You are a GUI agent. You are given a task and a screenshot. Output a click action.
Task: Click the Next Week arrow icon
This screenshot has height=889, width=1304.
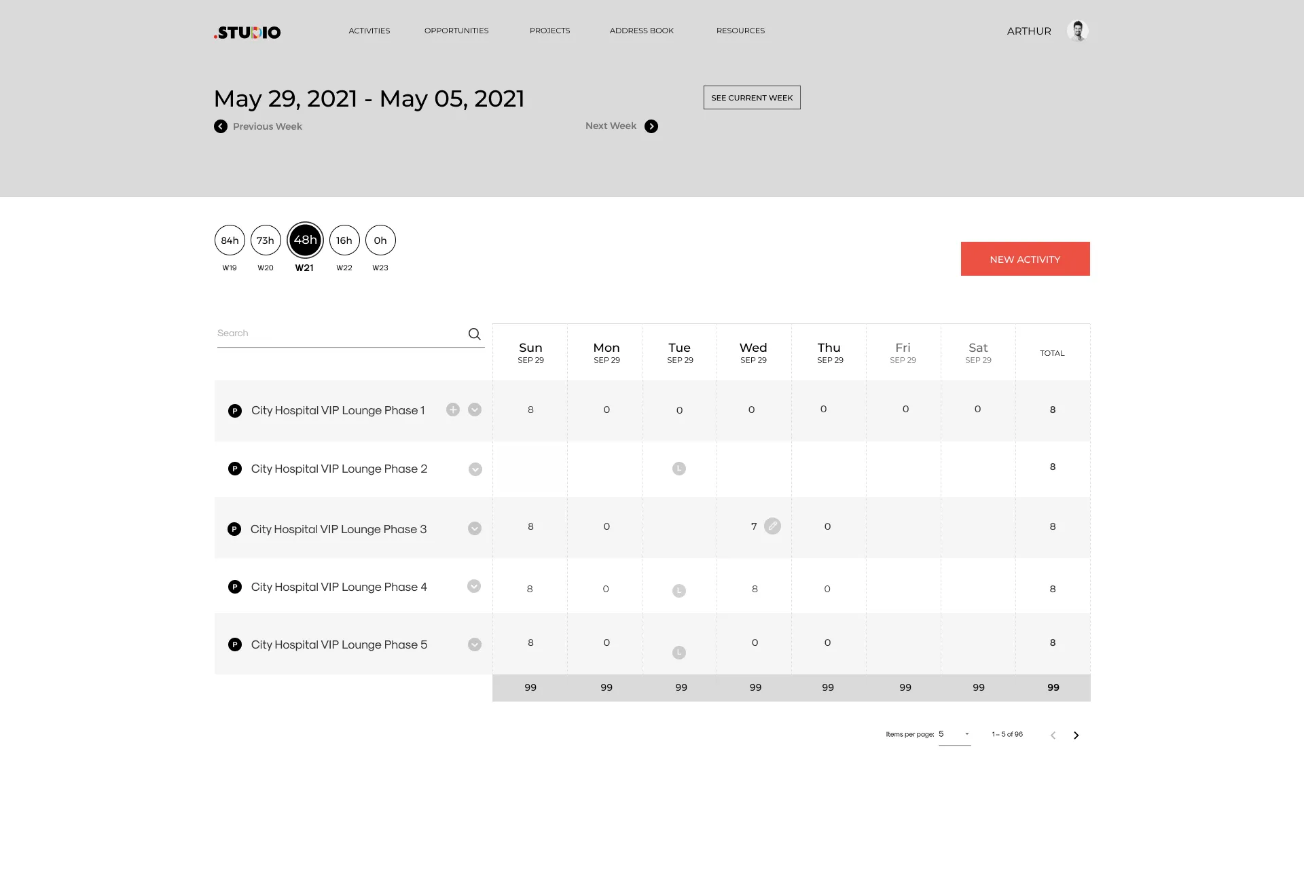click(651, 126)
